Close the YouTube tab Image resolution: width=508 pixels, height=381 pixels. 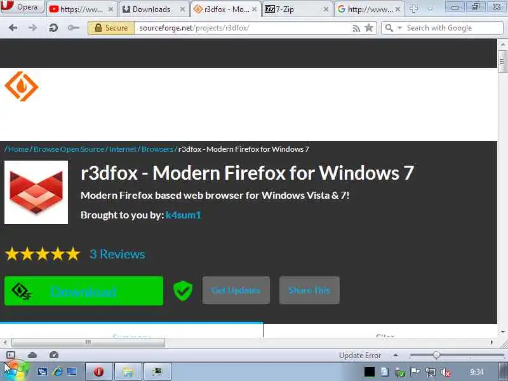[110, 10]
